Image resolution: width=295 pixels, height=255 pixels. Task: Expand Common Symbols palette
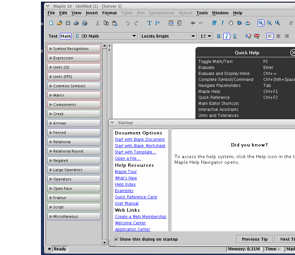click(x=74, y=86)
